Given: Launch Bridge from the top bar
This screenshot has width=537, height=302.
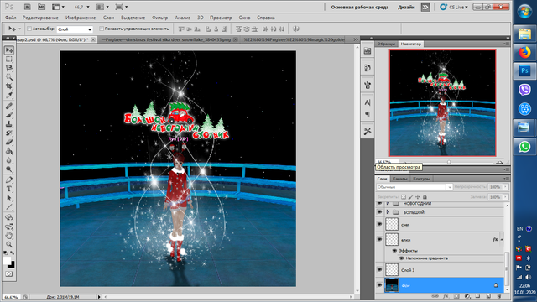Looking at the screenshot, I should (28, 7).
